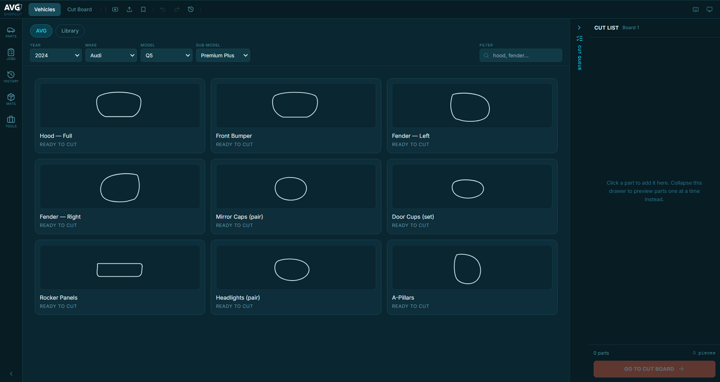Select the Fender — Left part card

pyautogui.click(x=472, y=116)
